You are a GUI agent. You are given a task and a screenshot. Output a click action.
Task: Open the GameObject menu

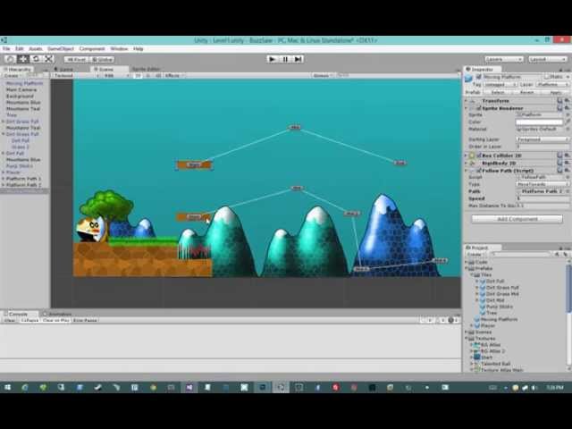[61, 48]
